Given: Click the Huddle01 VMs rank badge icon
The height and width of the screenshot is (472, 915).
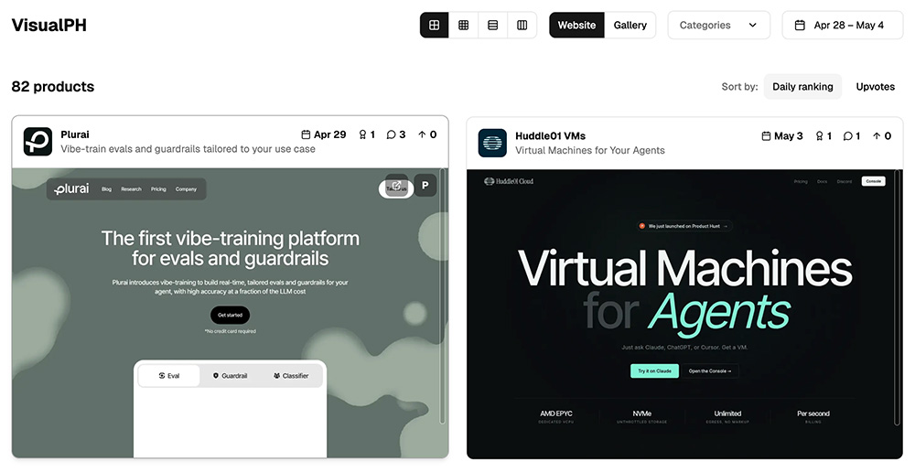Looking at the screenshot, I should click(819, 136).
